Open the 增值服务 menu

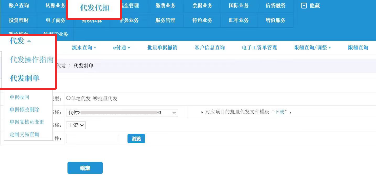click(x=275, y=20)
